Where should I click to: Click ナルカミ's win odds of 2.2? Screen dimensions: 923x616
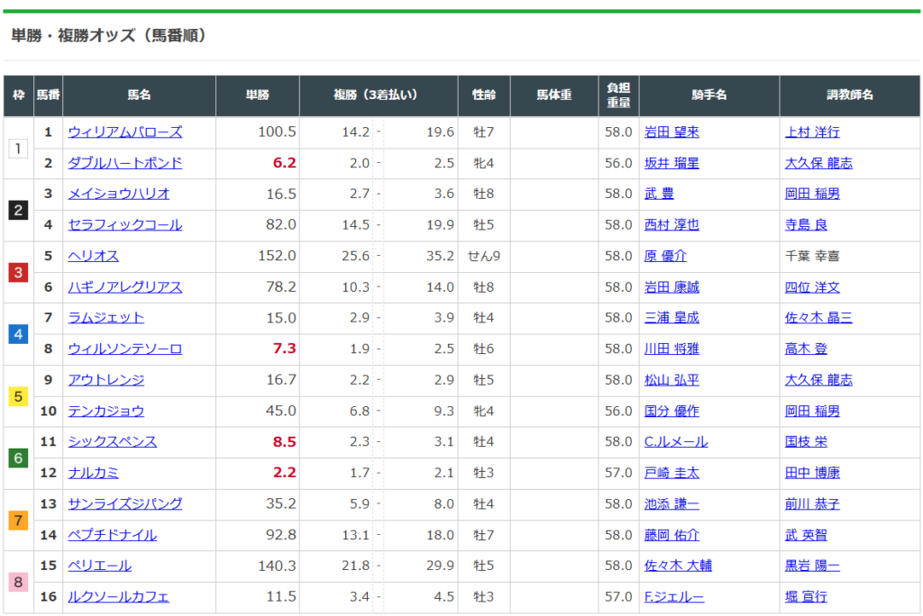285,473
